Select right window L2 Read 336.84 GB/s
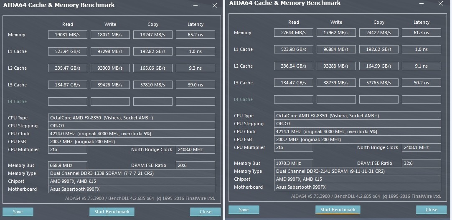This screenshot has height=220, width=452. [293, 66]
